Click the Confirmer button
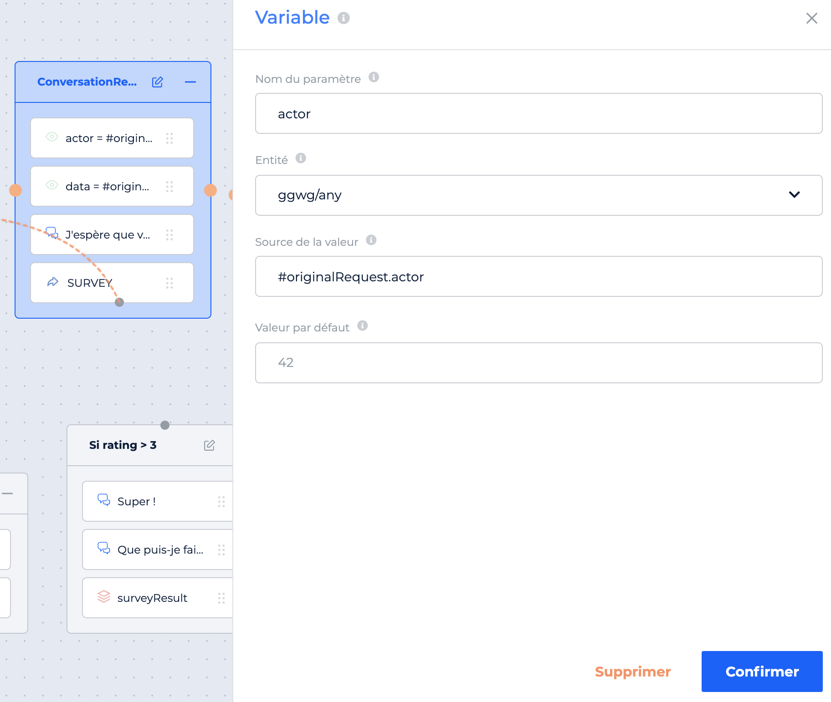 (x=762, y=671)
